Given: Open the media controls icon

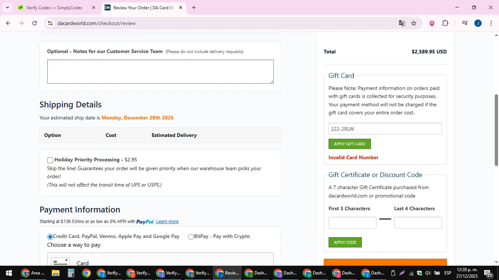Looking at the screenshot, I should [465, 23].
